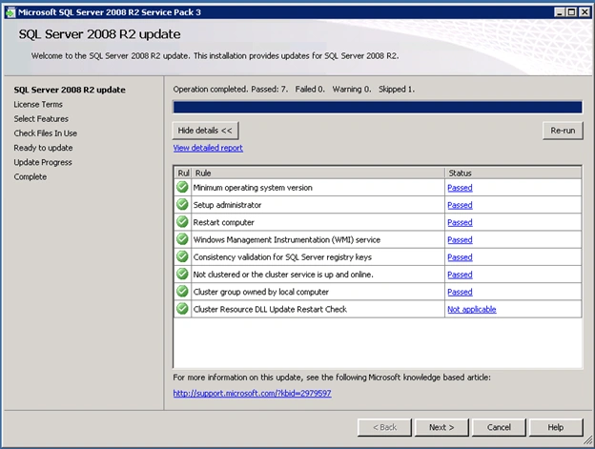Select Update Progress step in sidebar

tap(43, 162)
